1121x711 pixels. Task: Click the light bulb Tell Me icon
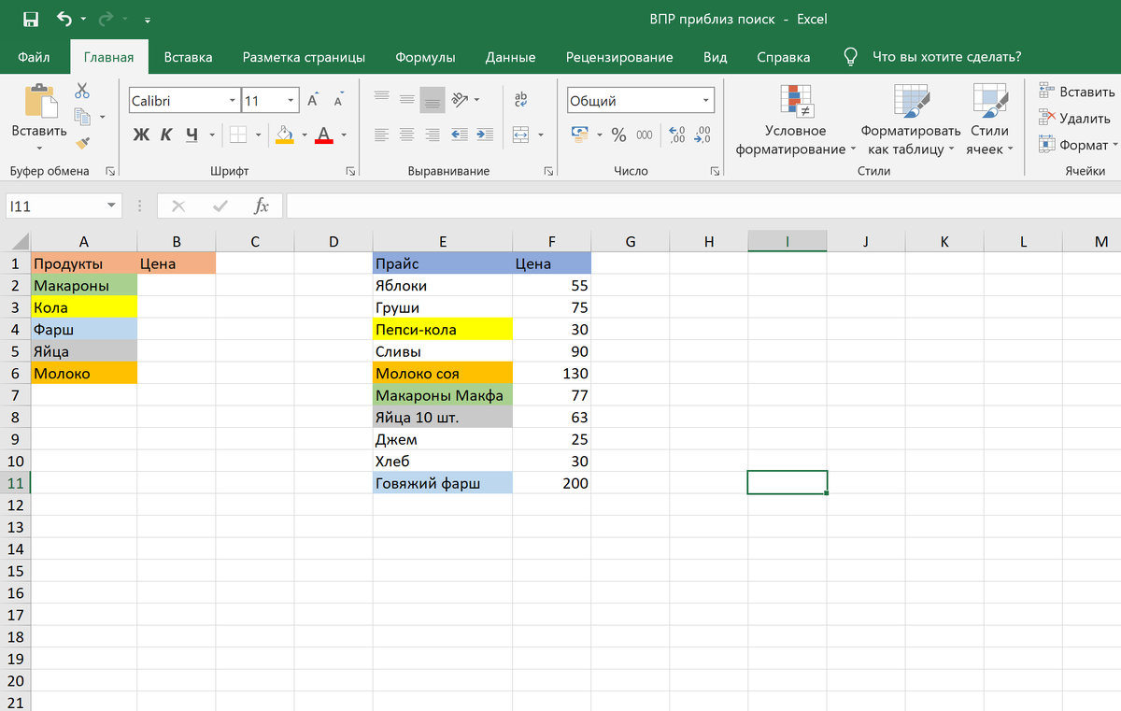[x=850, y=57]
